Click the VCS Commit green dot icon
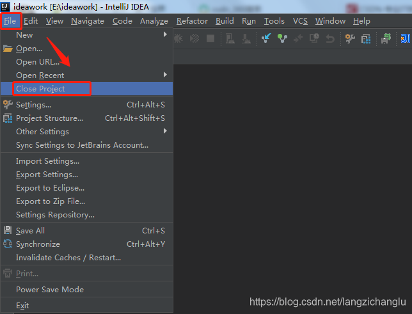The image size is (412, 314). [x=282, y=38]
